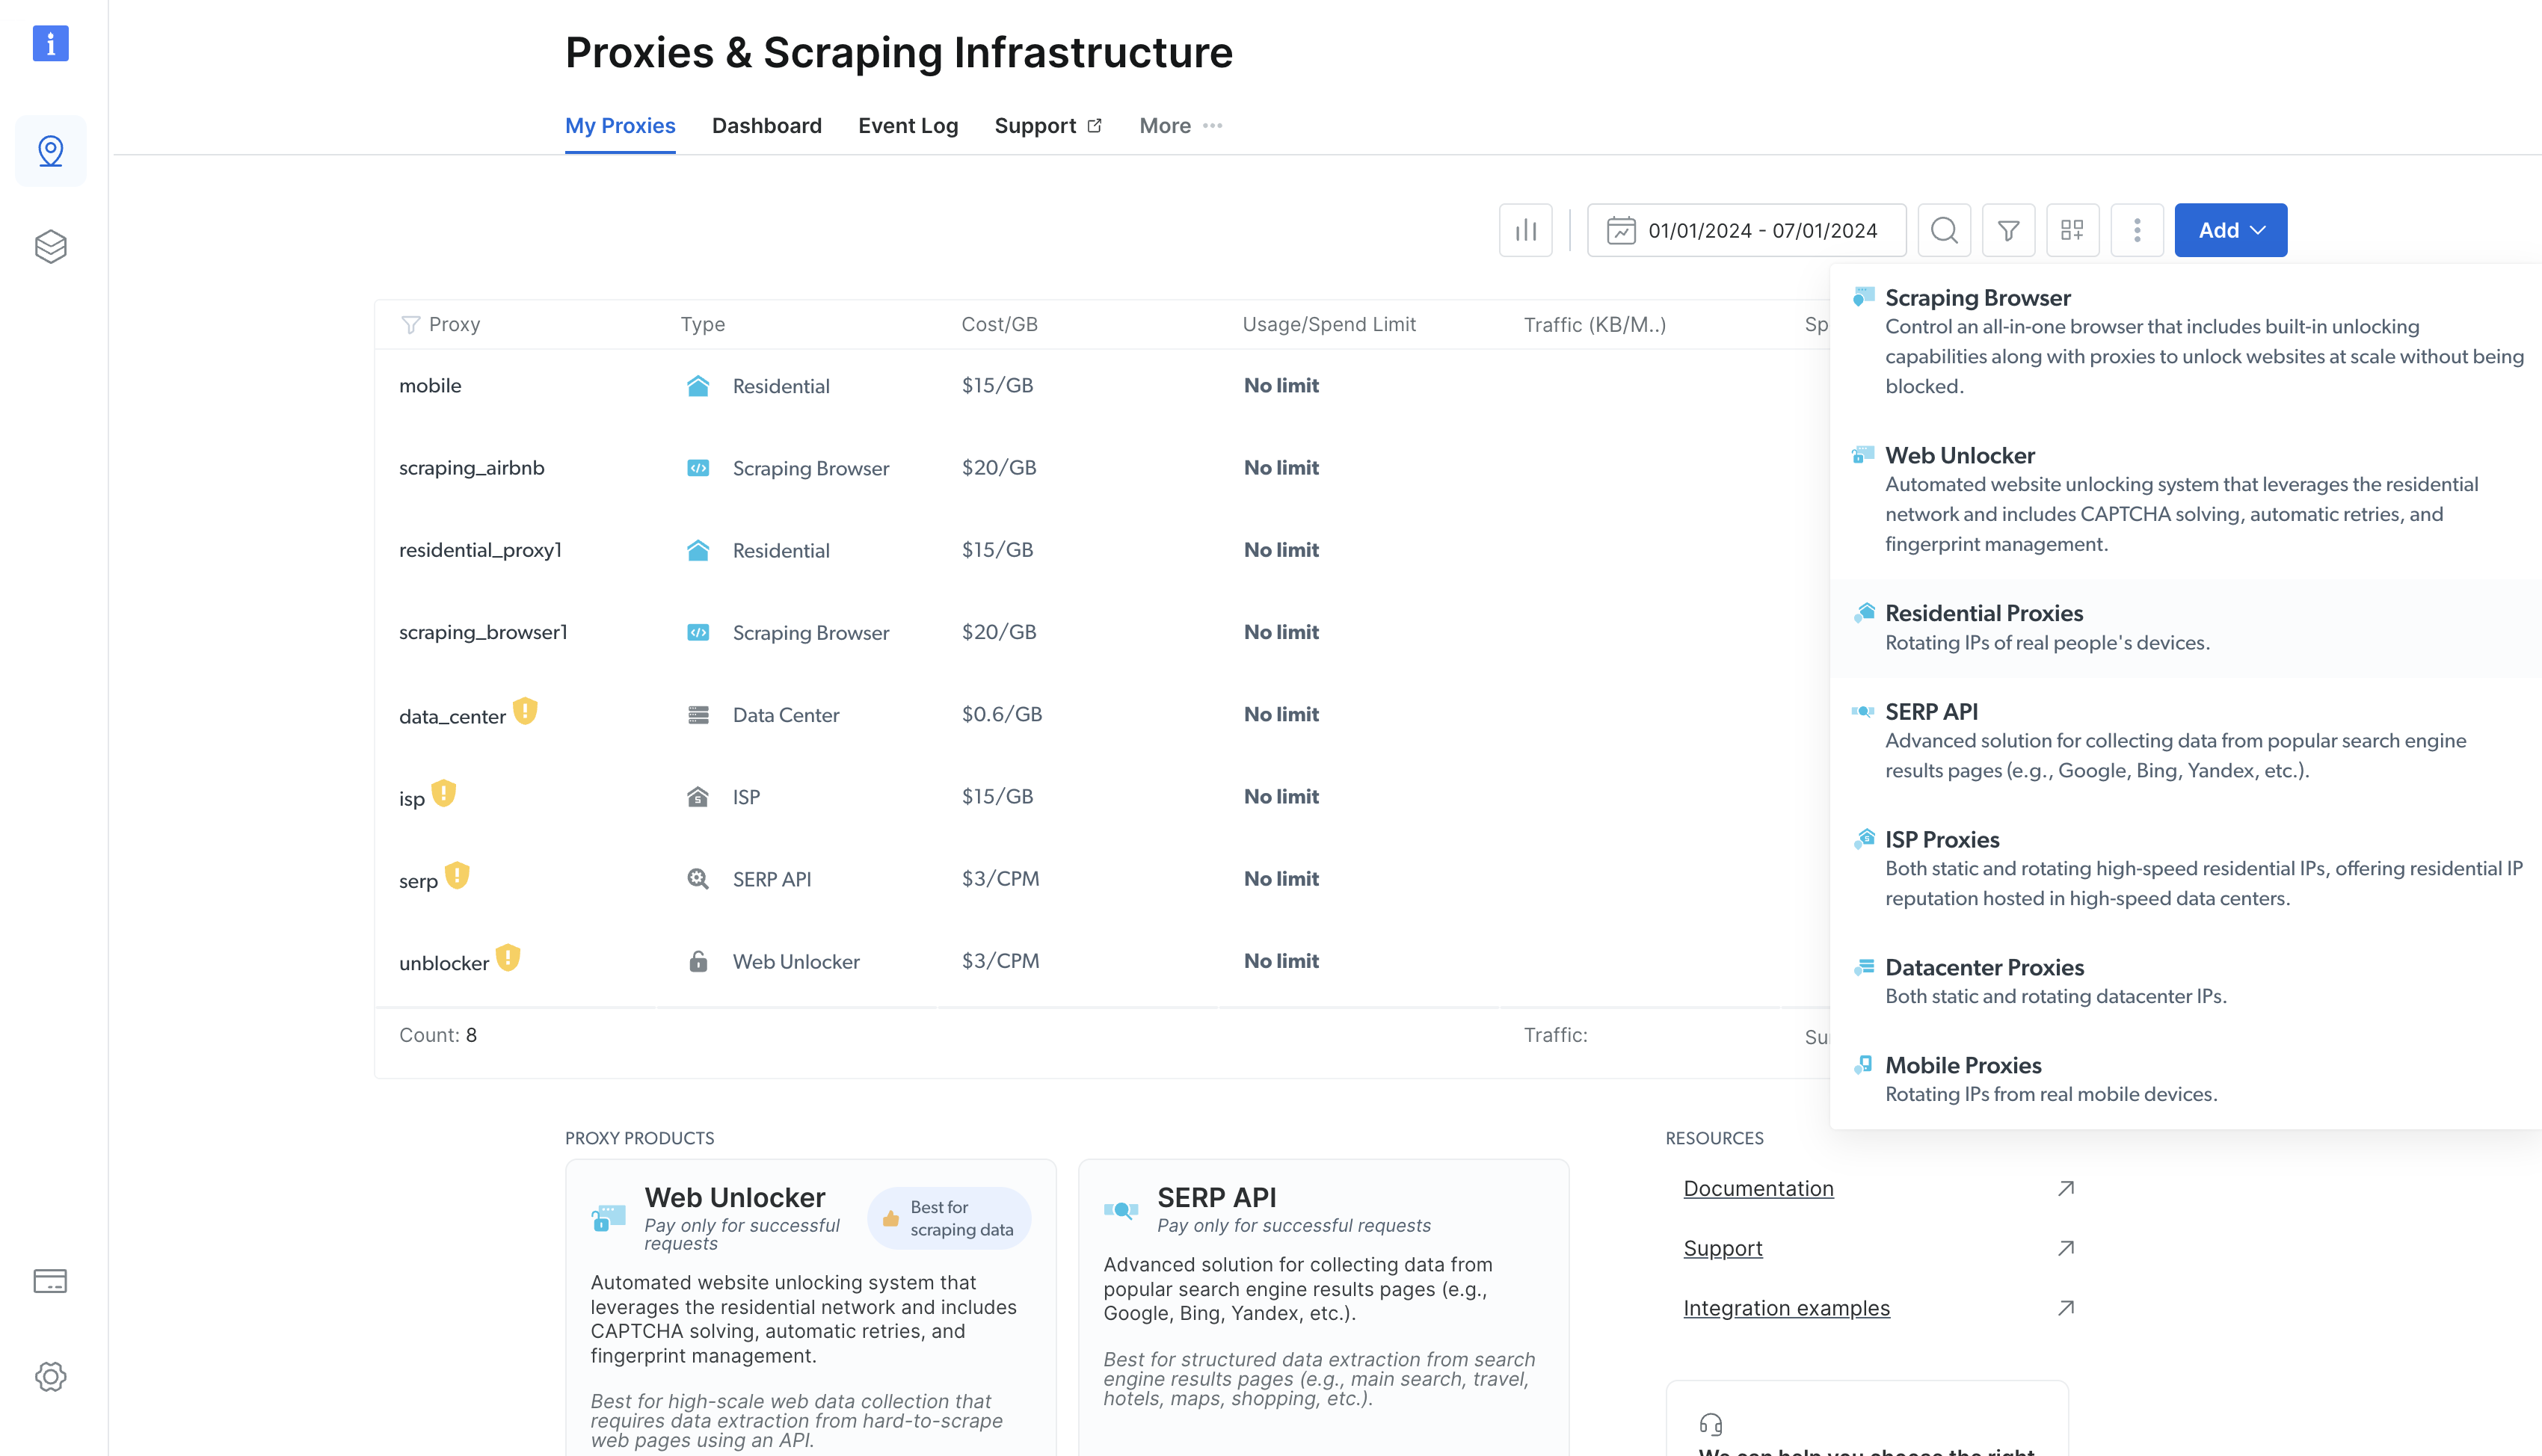Screen dimensions: 2542x1456
Task: Switch to the Dashboard tab
Action: click(766, 126)
